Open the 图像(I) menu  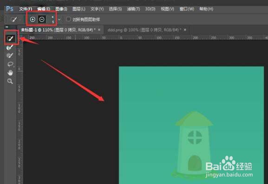point(61,9)
